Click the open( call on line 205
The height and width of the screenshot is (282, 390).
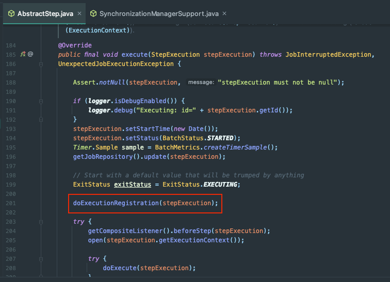tap(95, 240)
